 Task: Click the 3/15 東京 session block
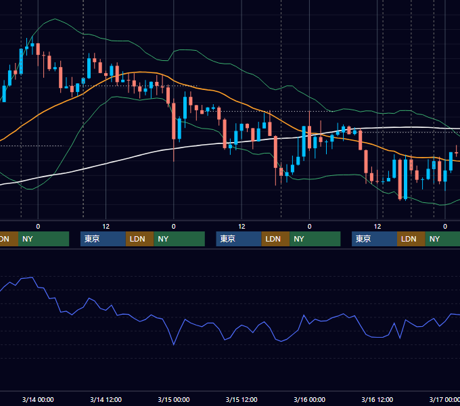pyautogui.click(x=239, y=239)
